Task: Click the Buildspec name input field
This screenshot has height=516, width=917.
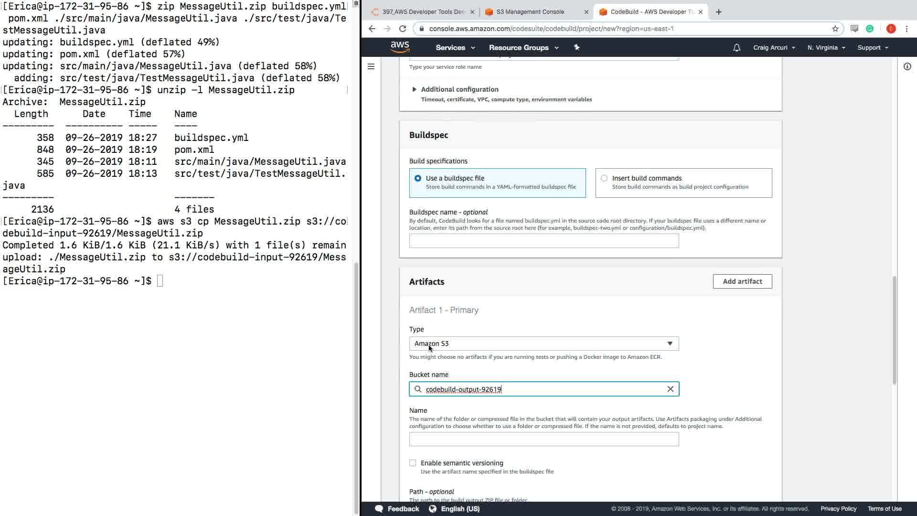Action: (x=544, y=241)
